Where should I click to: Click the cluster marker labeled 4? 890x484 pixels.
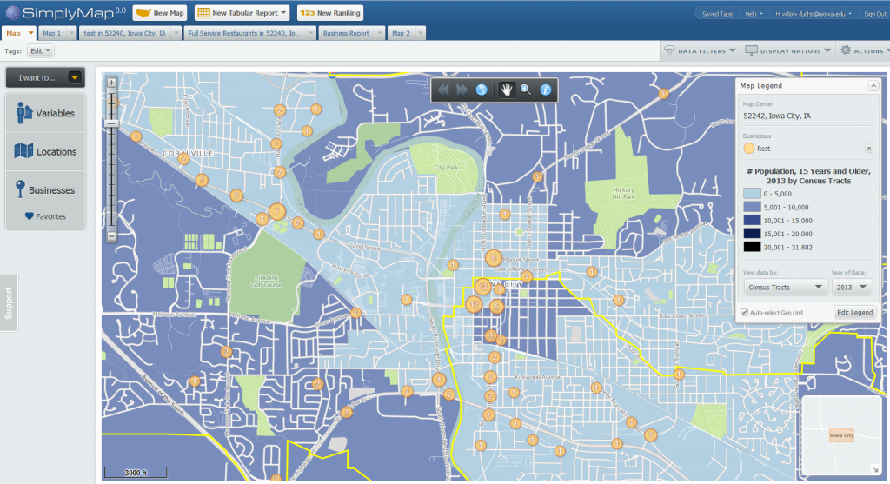[x=439, y=380]
